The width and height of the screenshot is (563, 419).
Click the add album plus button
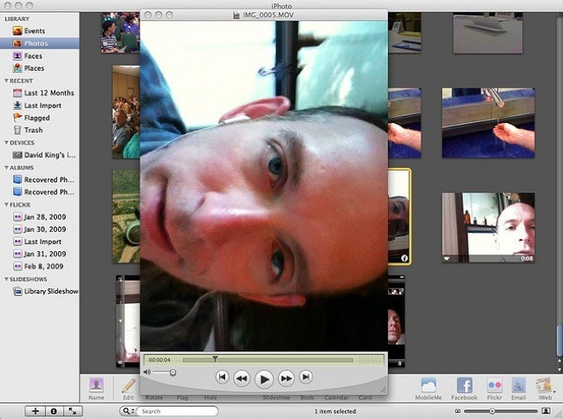[35, 411]
